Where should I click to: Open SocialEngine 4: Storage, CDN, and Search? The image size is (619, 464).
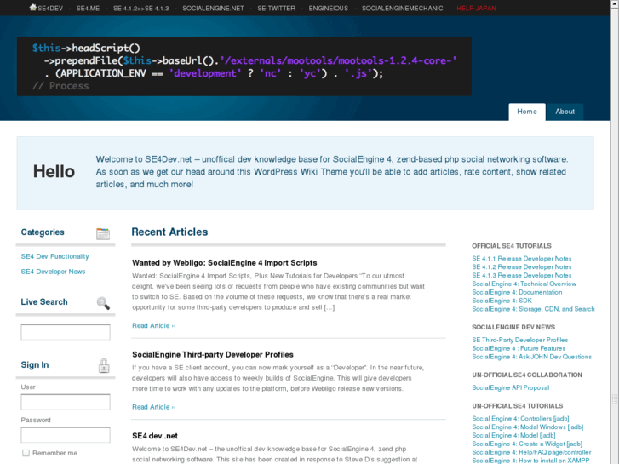[x=533, y=309]
